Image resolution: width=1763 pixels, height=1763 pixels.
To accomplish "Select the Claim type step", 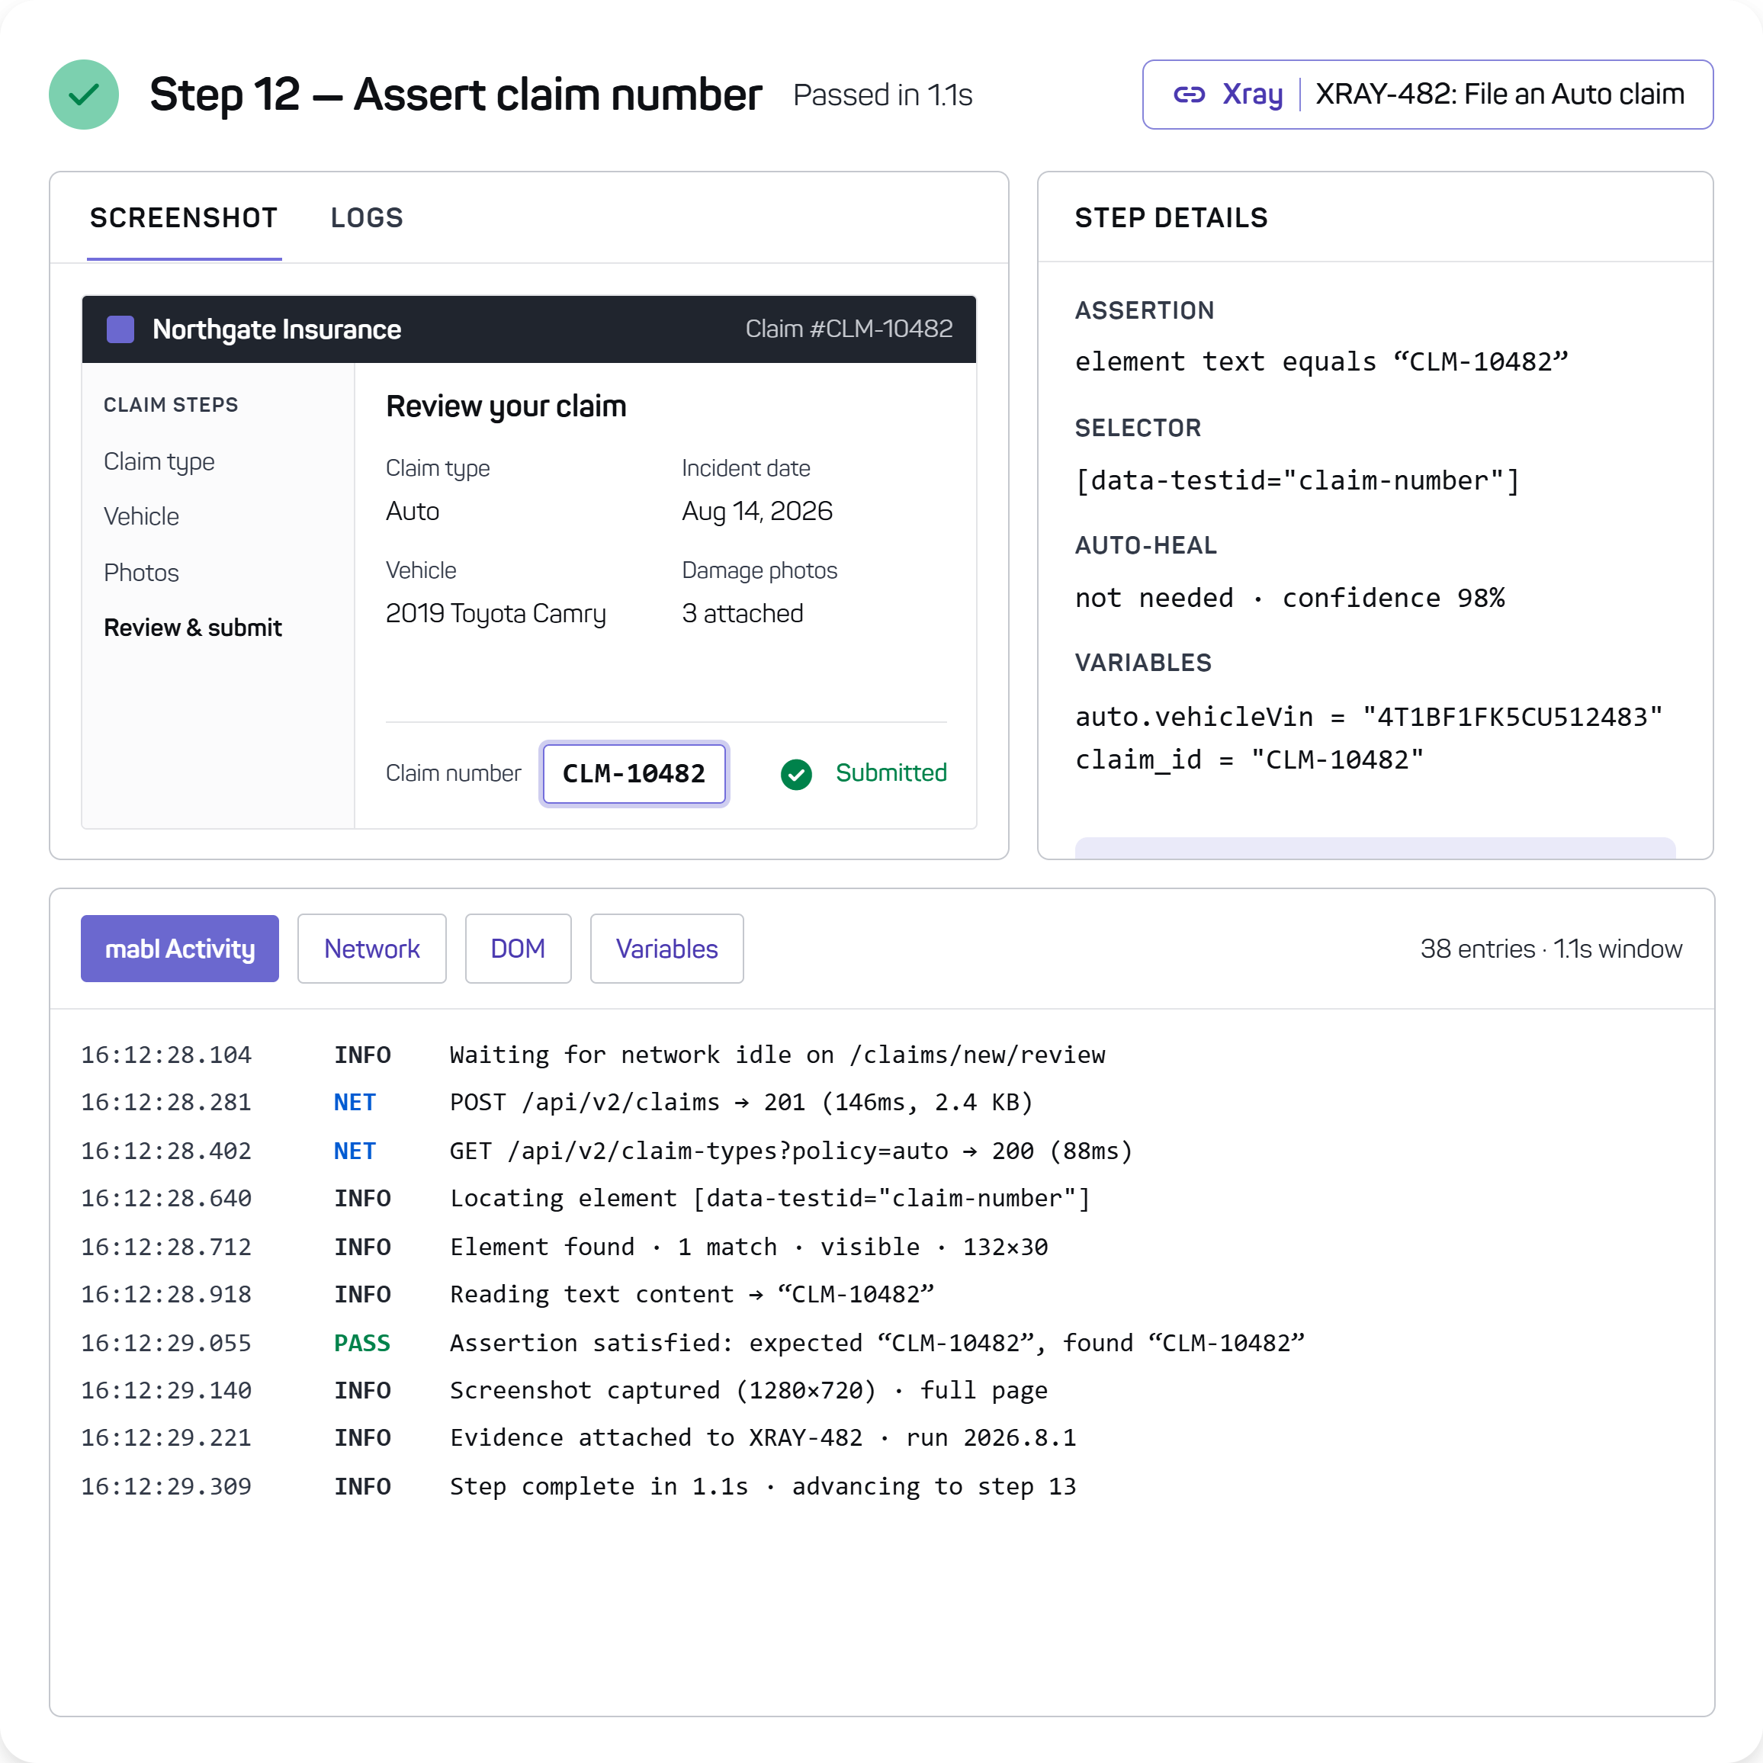I will (x=159, y=462).
